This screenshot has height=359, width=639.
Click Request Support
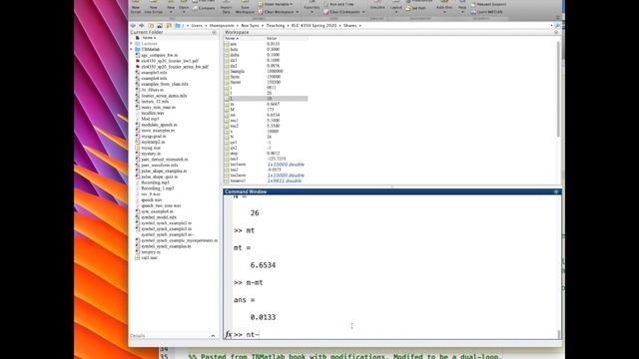[488, 4]
